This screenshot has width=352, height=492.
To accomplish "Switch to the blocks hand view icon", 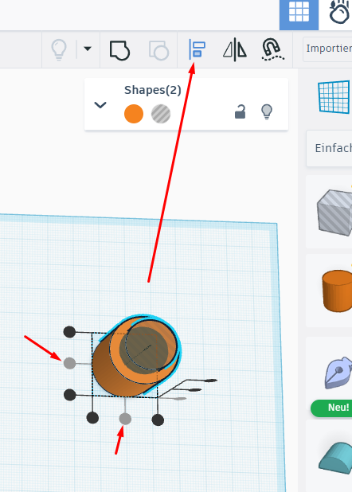I will 339,14.
